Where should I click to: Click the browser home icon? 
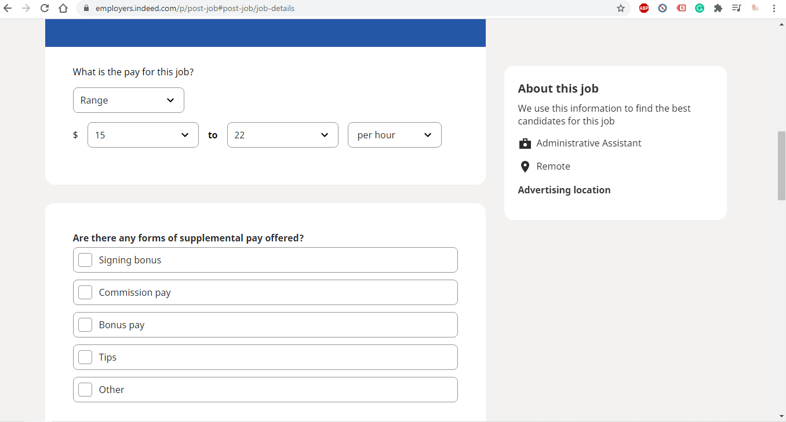(x=63, y=8)
